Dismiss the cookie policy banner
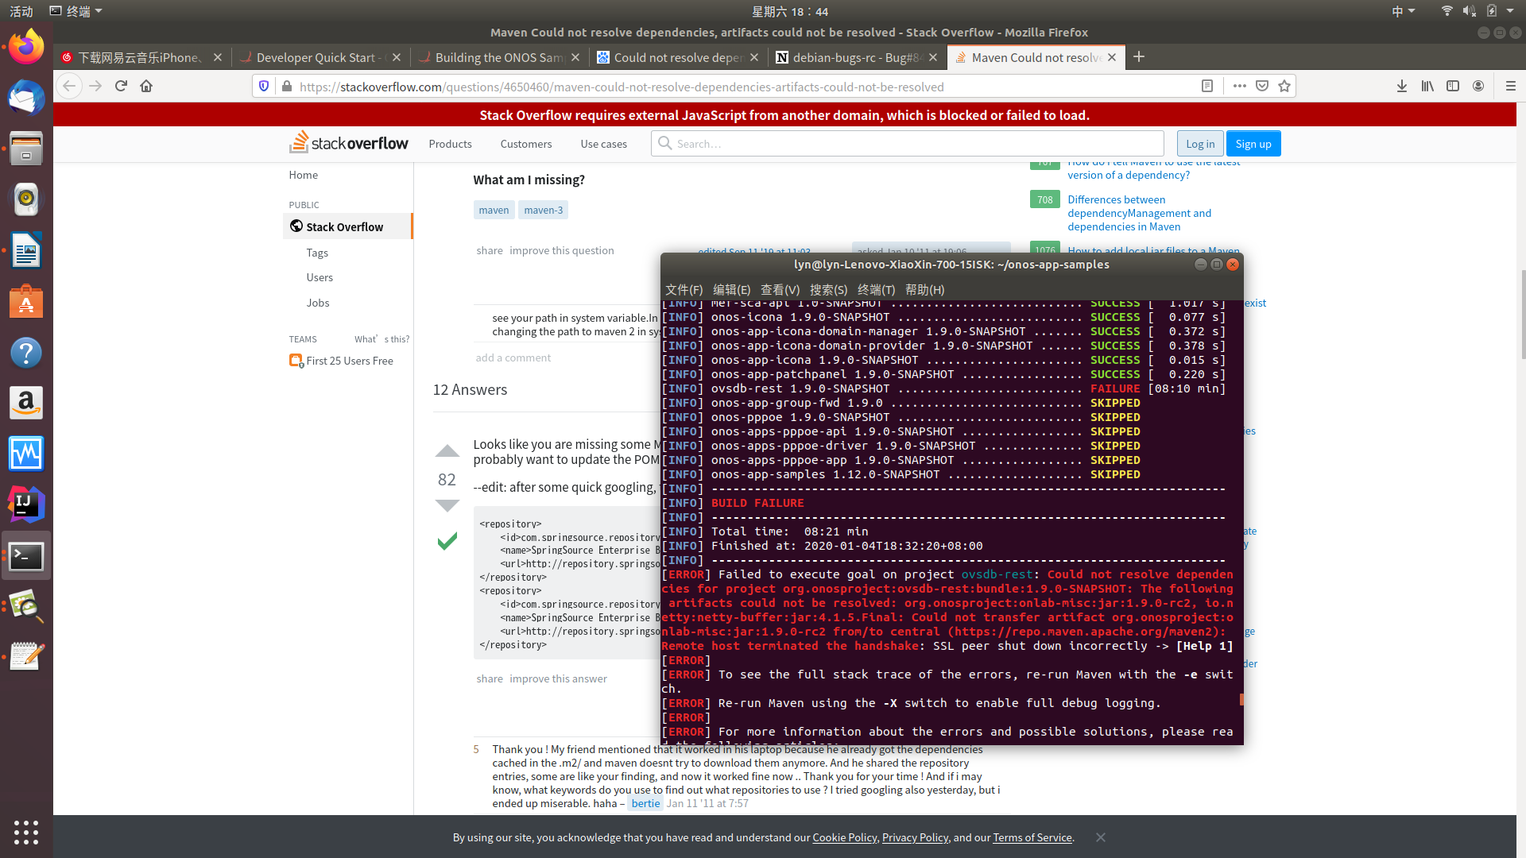Screen dimensions: 1526x858 (x=1100, y=837)
